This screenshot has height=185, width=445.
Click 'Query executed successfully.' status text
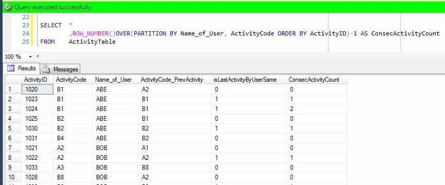click(x=53, y=8)
